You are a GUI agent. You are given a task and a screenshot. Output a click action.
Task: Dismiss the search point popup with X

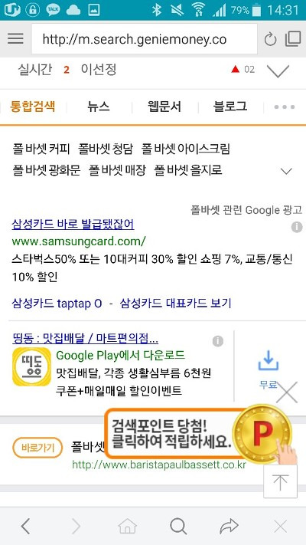[287, 392]
